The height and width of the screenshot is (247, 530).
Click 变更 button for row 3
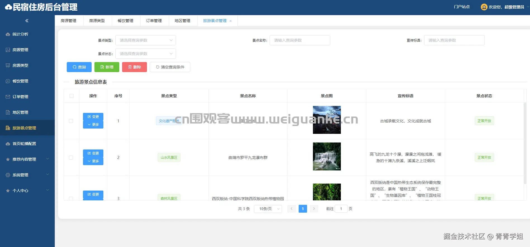(x=93, y=194)
